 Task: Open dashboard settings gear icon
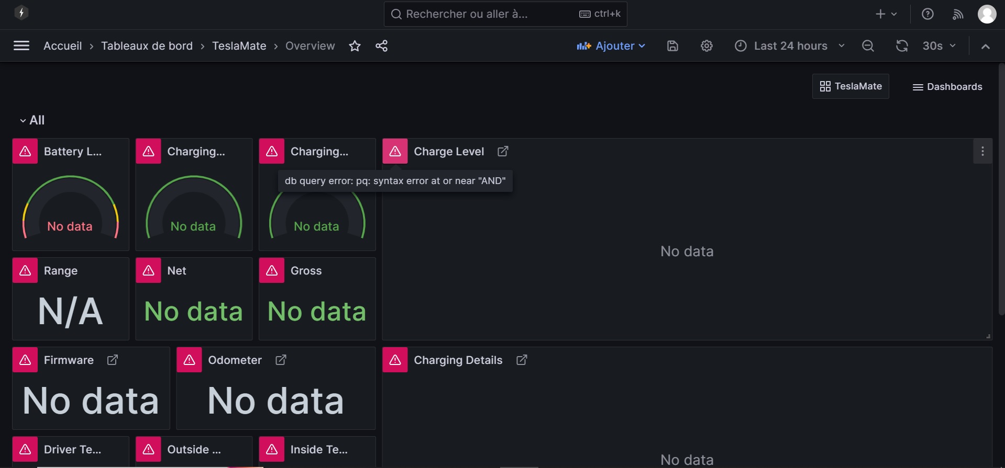(x=706, y=46)
